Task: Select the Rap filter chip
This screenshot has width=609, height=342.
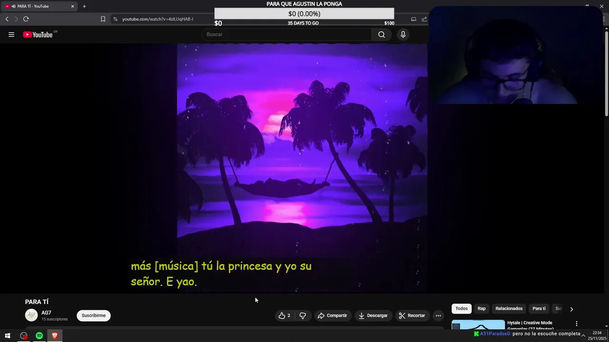Action: point(481,309)
